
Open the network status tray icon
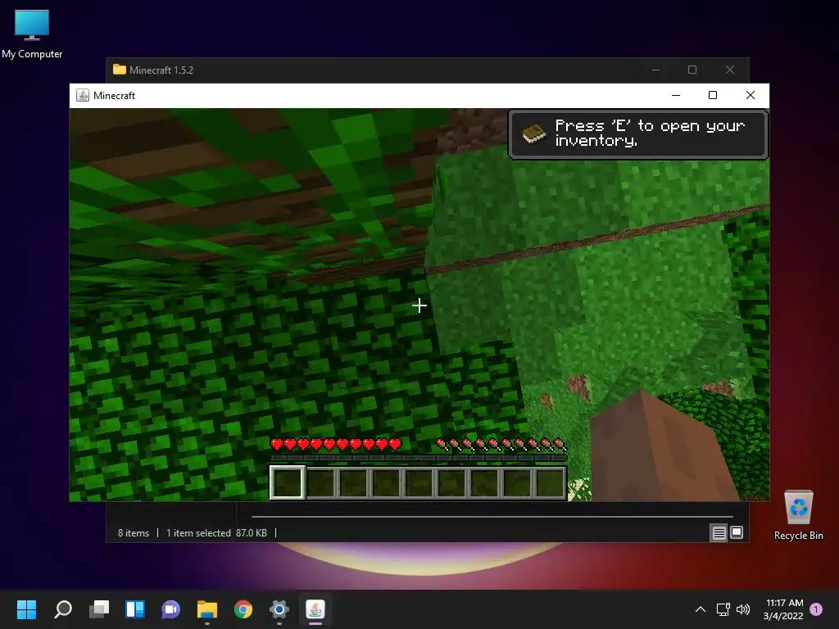pyautogui.click(x=723, y=609)
